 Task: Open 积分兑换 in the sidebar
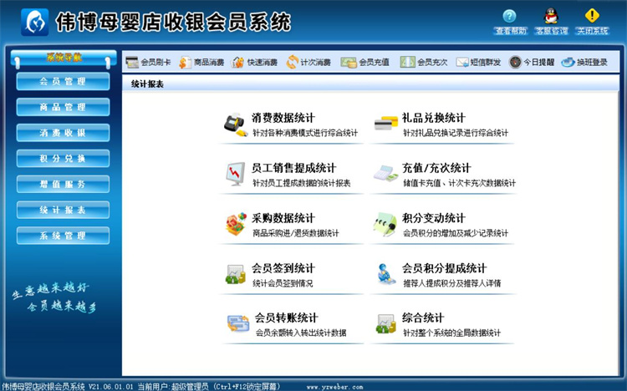tap(63, 159)
